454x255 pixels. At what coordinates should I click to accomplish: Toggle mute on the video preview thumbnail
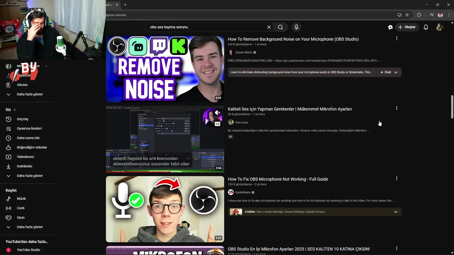pyautogui.click(x=217, y=113)
